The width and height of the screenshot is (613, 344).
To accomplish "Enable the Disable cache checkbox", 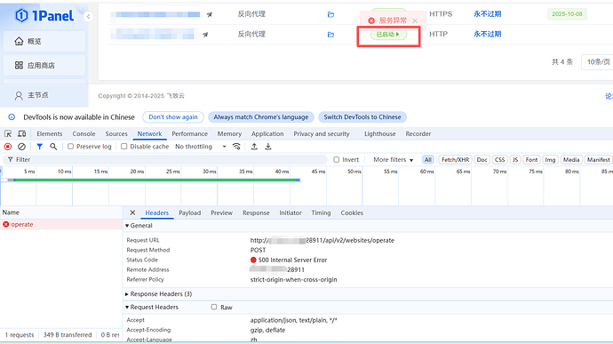I will coord(123,147).
